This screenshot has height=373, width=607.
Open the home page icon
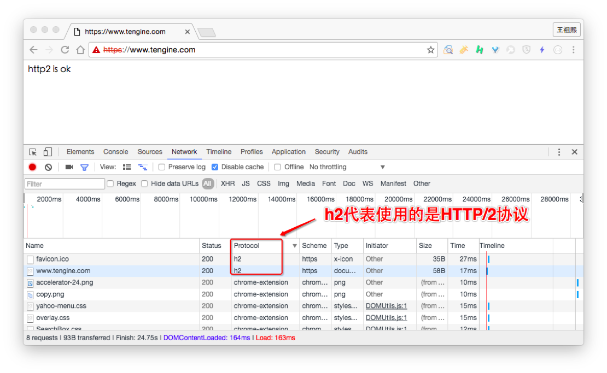point(80,50)
